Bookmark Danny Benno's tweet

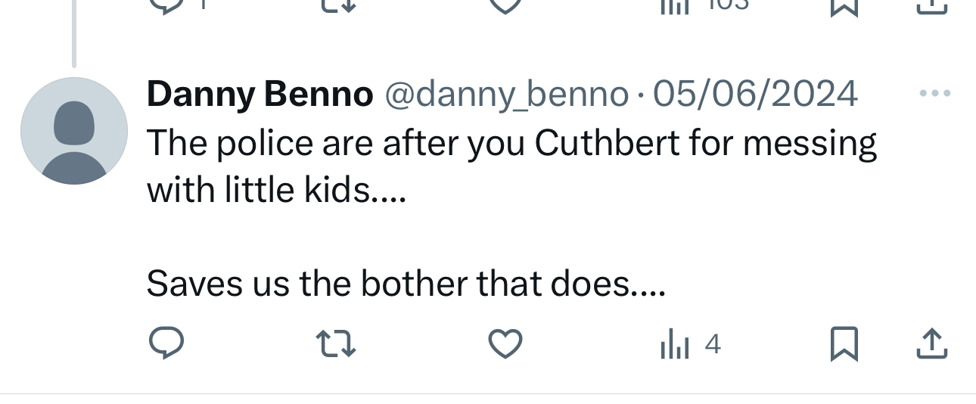[x=843, y=344]
